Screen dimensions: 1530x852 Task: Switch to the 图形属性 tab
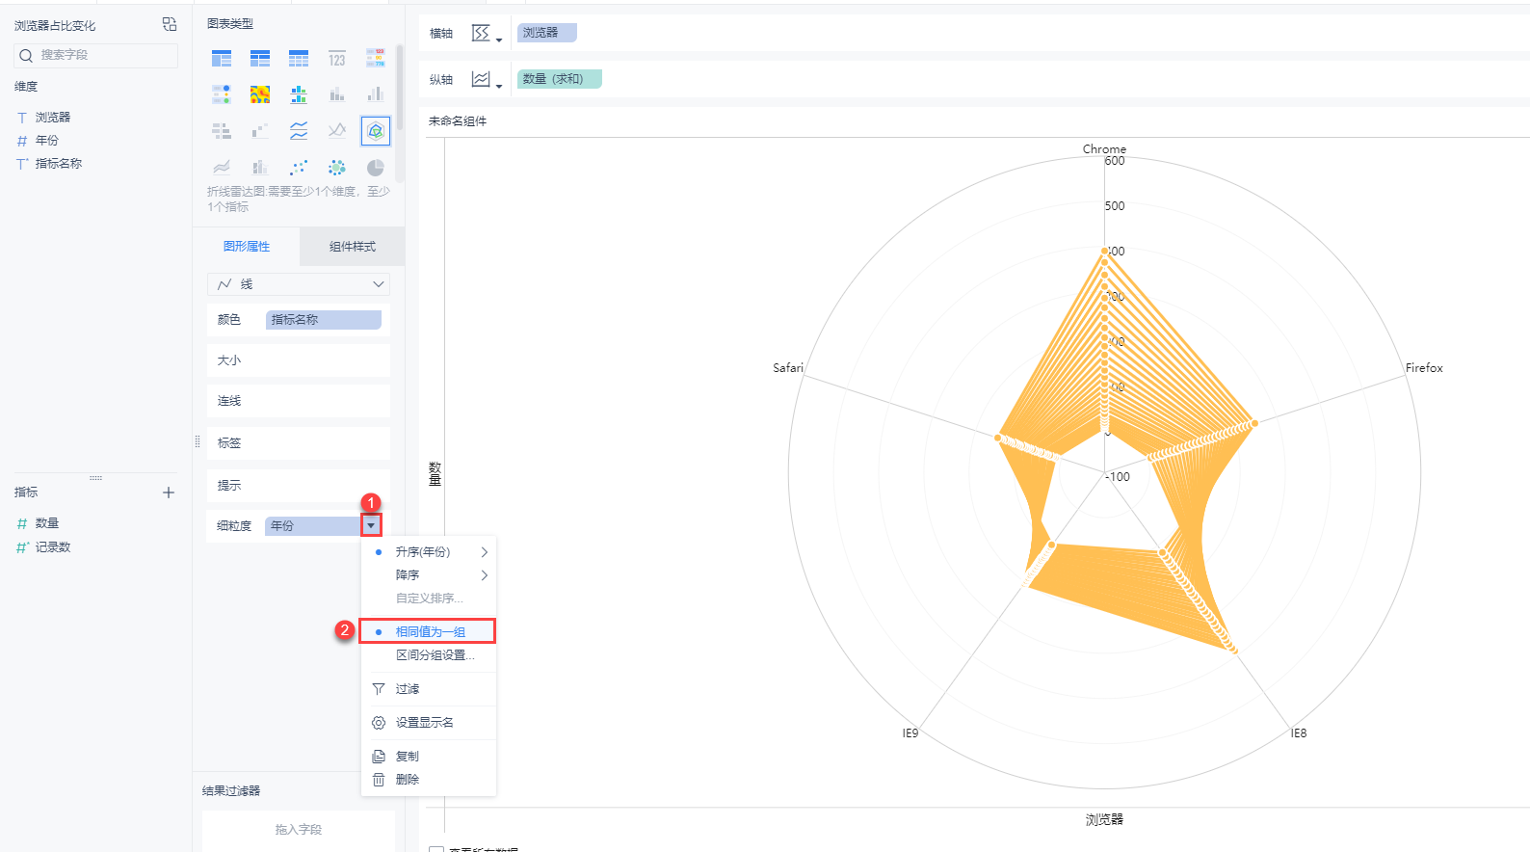(247, 247)
